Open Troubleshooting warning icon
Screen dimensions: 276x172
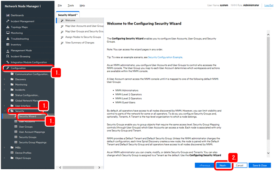(8, 39)
